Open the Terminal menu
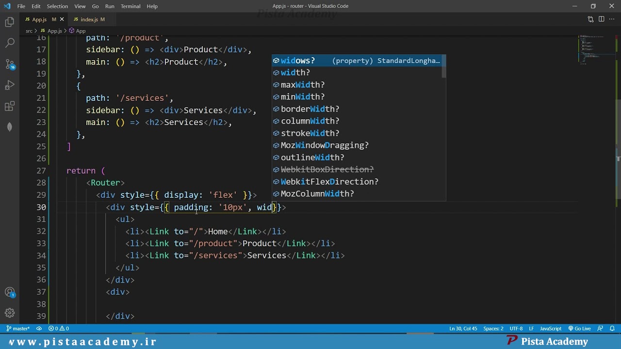This screenshot has height=349, width=621. pos(131,6)
